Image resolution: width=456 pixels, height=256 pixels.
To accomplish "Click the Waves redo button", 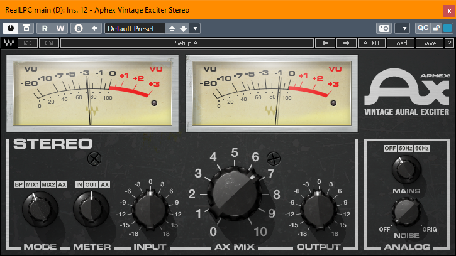I will tap(49, 43).
